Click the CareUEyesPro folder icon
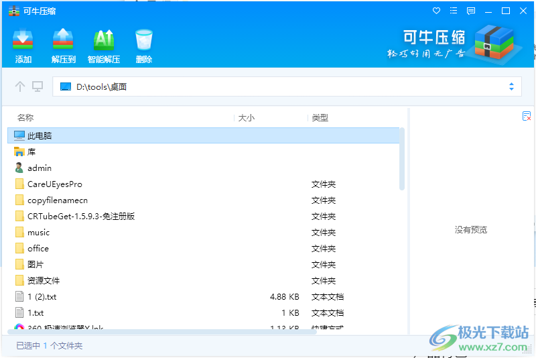536x358 pixels. (19, 184)
